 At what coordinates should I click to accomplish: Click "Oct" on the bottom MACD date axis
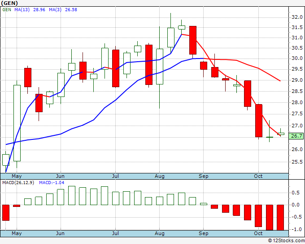point(258,233)
